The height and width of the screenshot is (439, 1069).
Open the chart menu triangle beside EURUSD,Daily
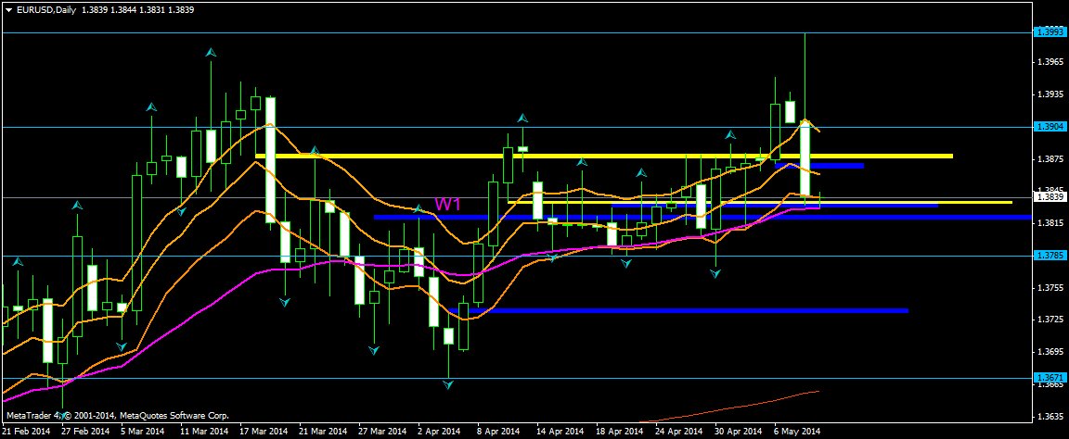tap(8, 10)
